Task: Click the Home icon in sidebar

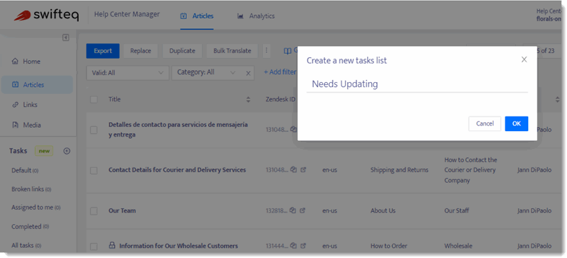Action: (x=15, y=61)
